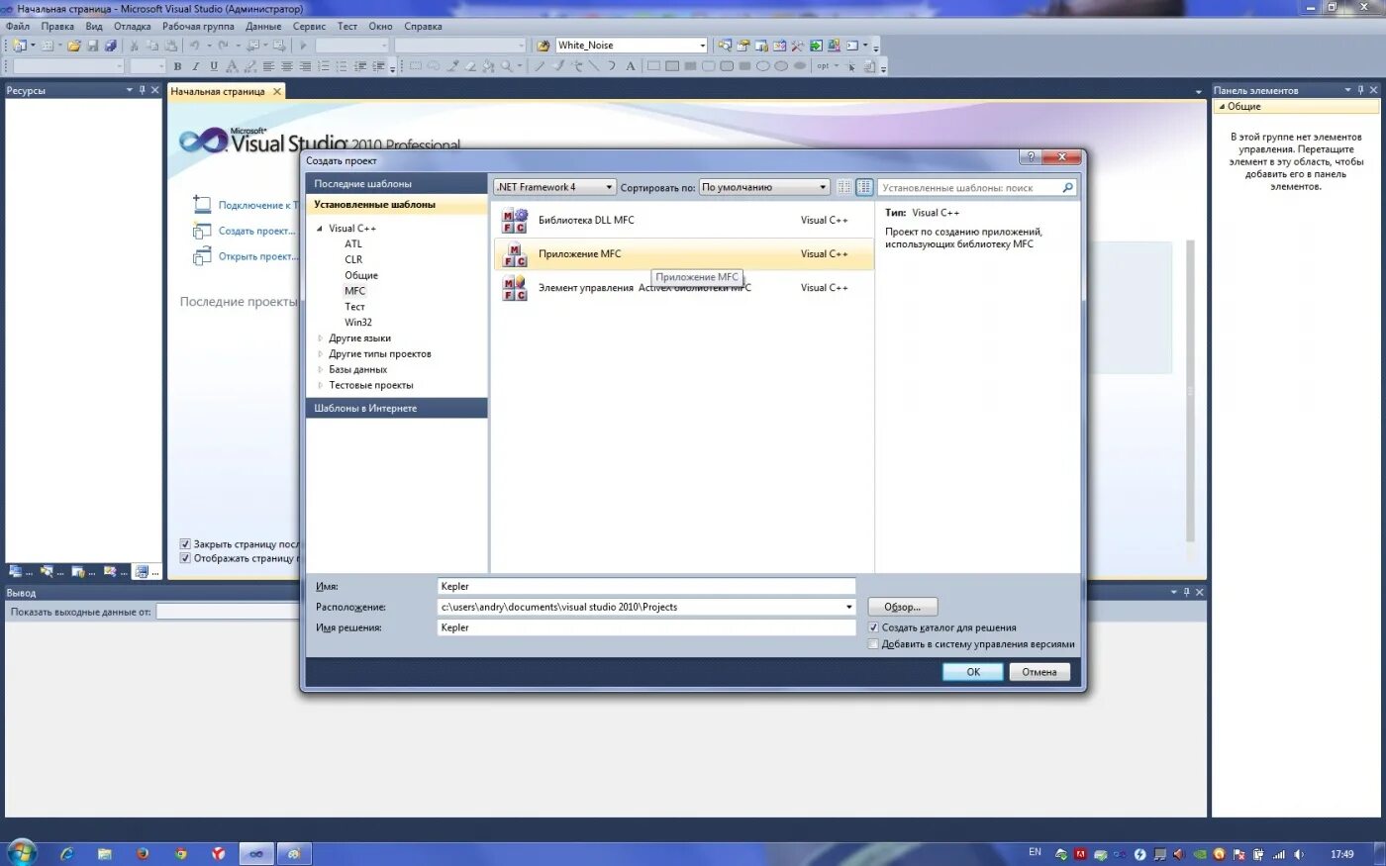Open the .NET Framework 4 dropdown
The image size is (1386, 866).
[x=554, y=187]
